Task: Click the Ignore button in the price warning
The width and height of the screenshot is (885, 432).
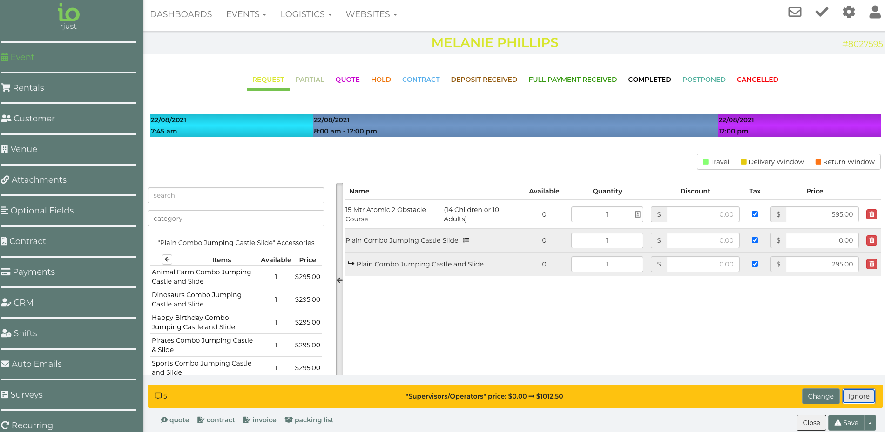Action: pos(858,396)
